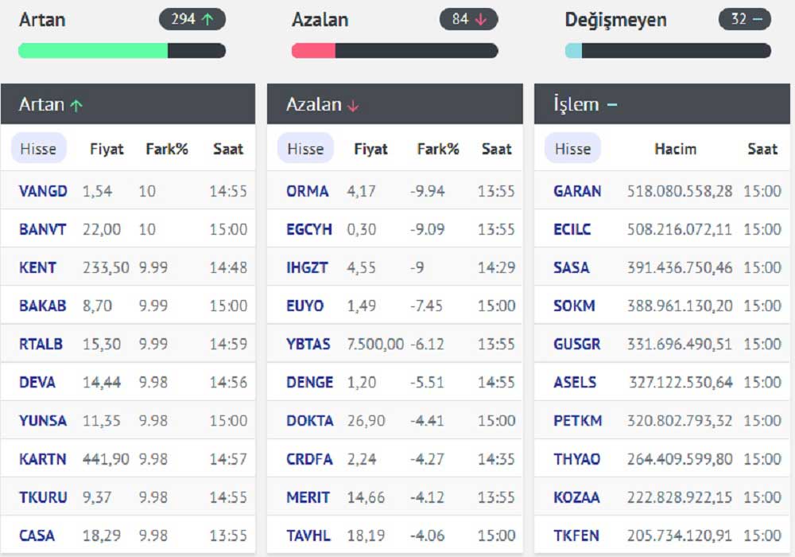
Task: Click SASA volume 391.436.750,46
Action: 680,268
